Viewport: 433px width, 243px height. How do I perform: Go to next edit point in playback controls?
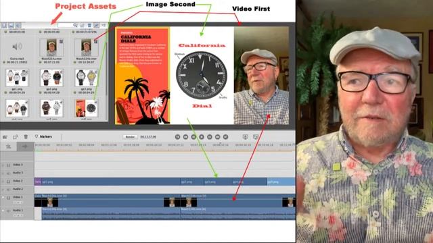(x=225, y=137)
